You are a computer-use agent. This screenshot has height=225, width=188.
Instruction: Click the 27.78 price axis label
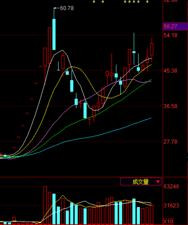[170, 142]
